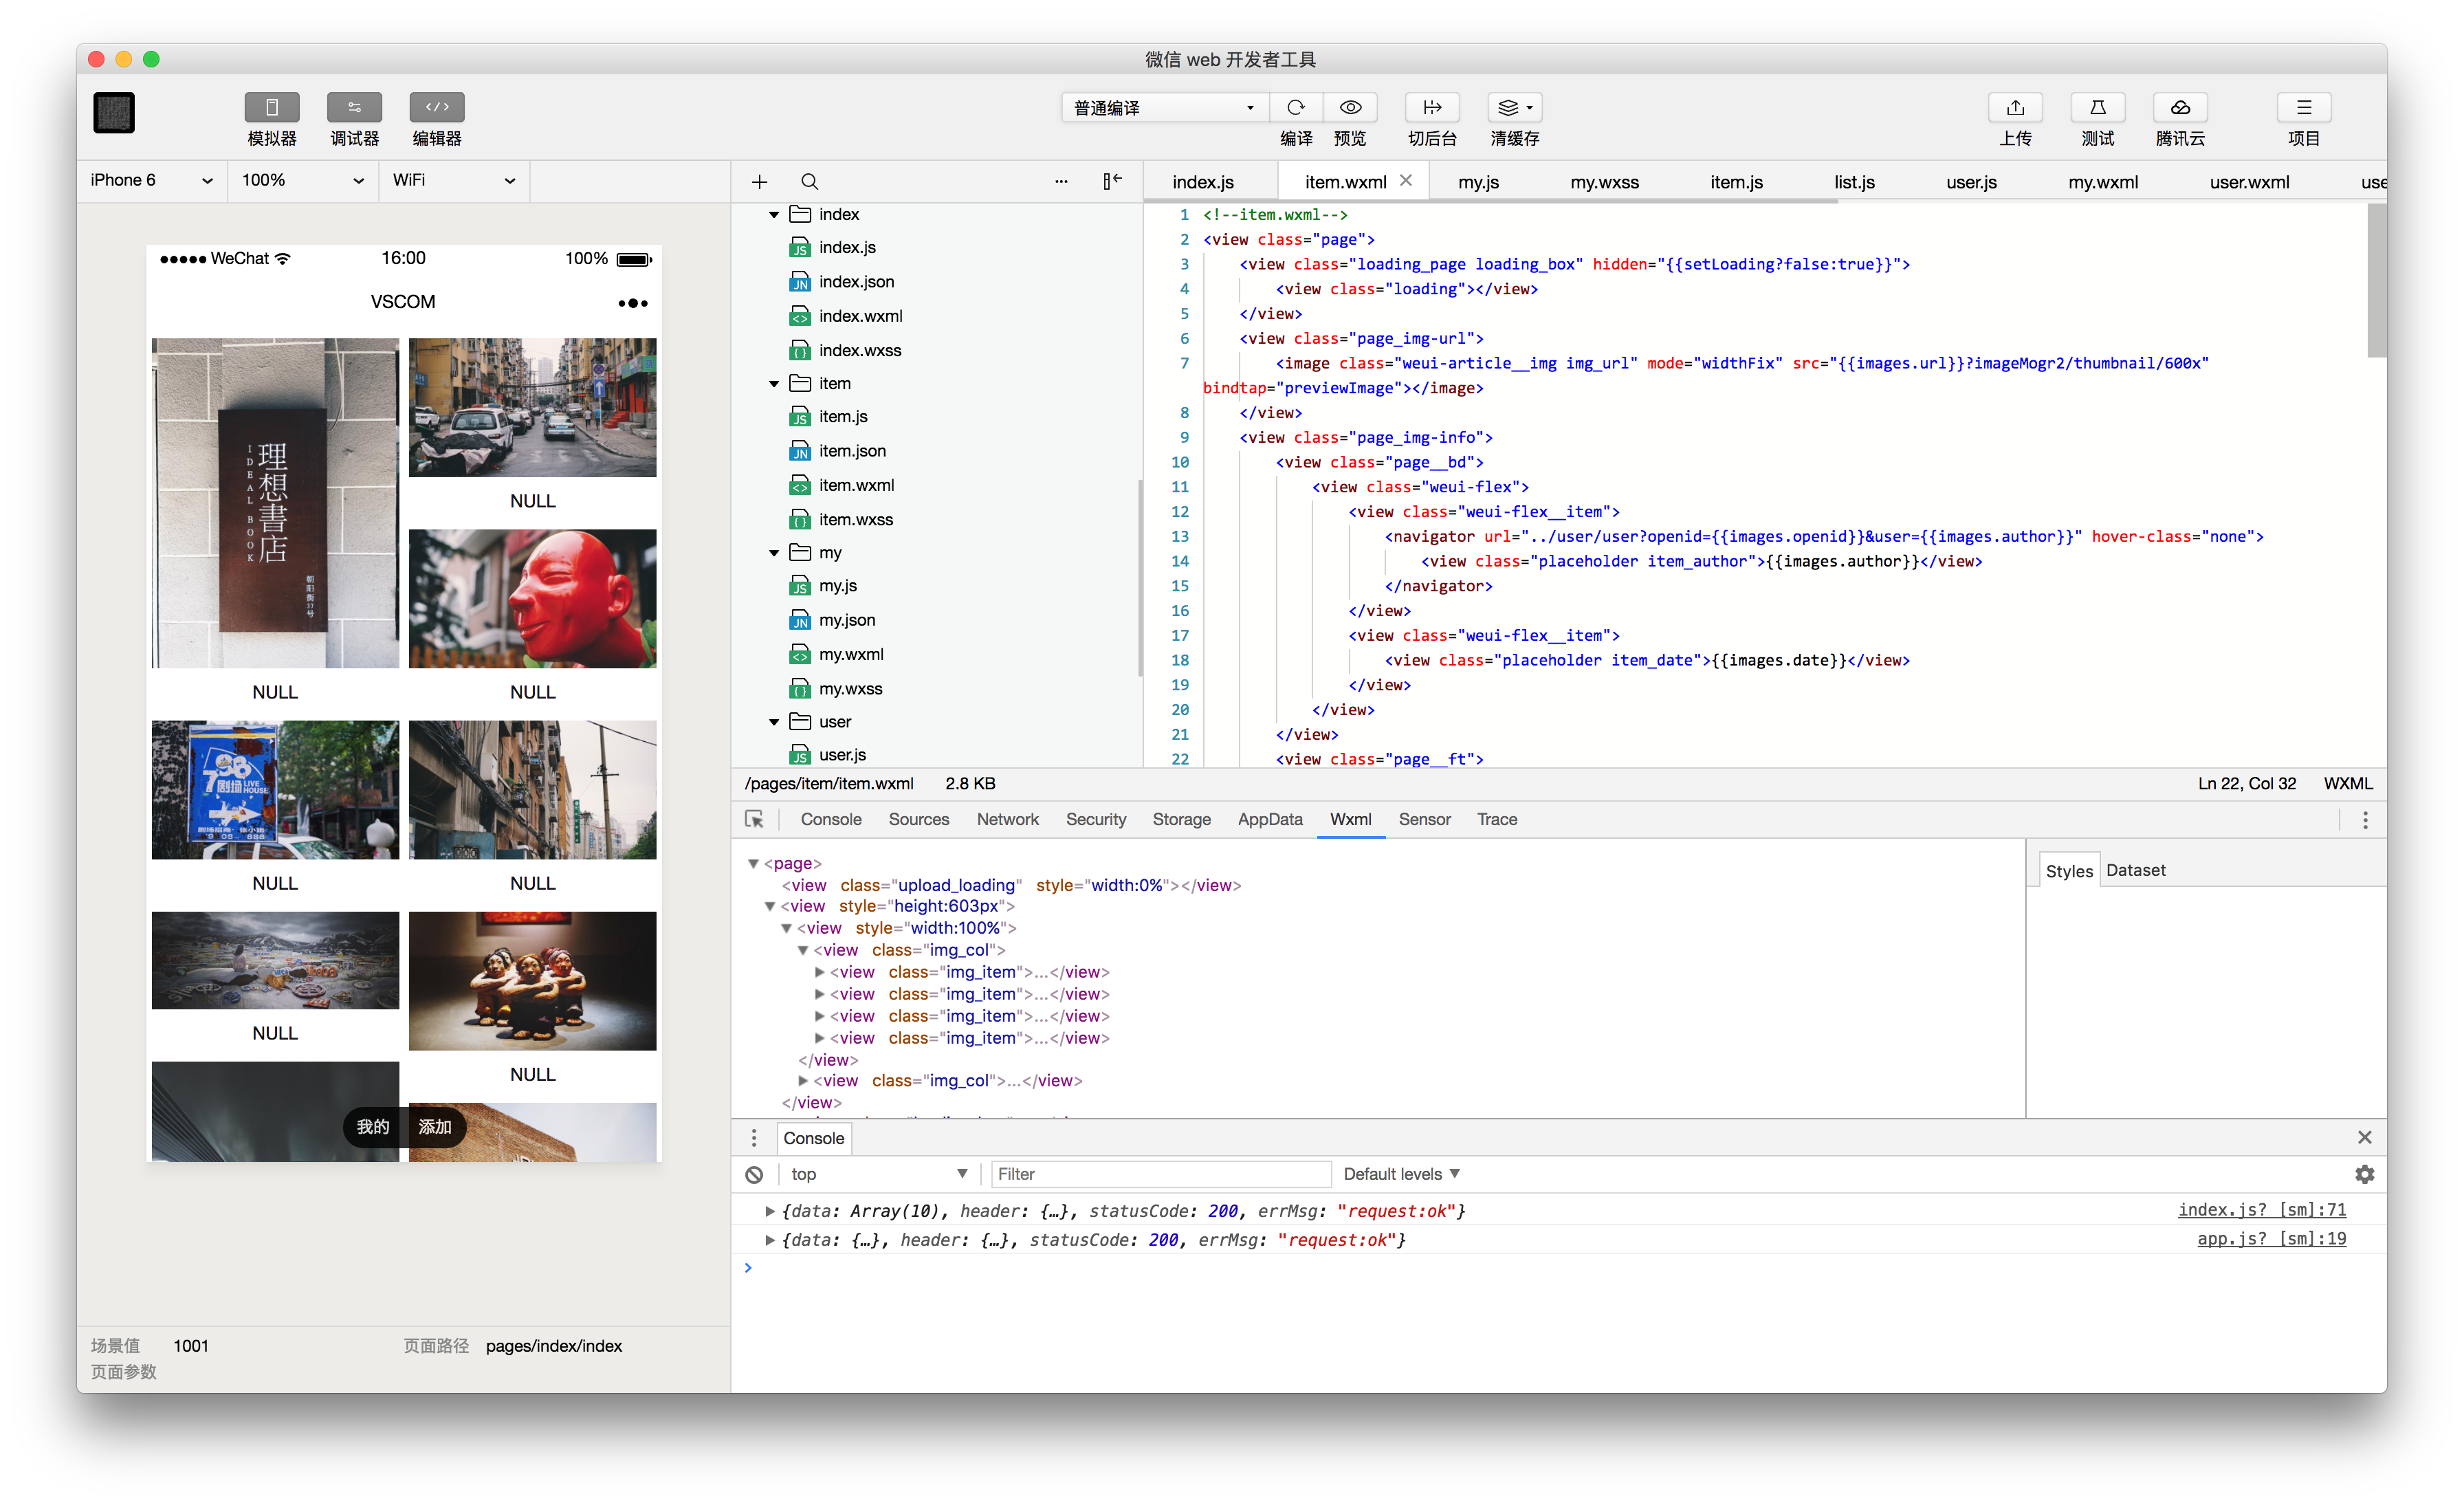This screenshot has height=1503, width=2464.
Task: Click the add new file plus icon
Action: point(759,182)
